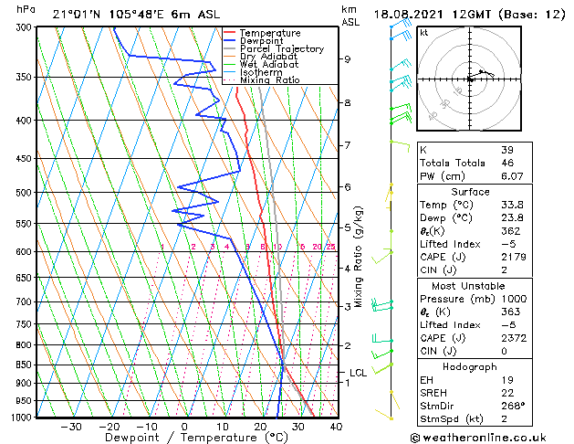574x444 pixels.
Task: Click the 950 hPa pressure label
Action: pos(26,401)
